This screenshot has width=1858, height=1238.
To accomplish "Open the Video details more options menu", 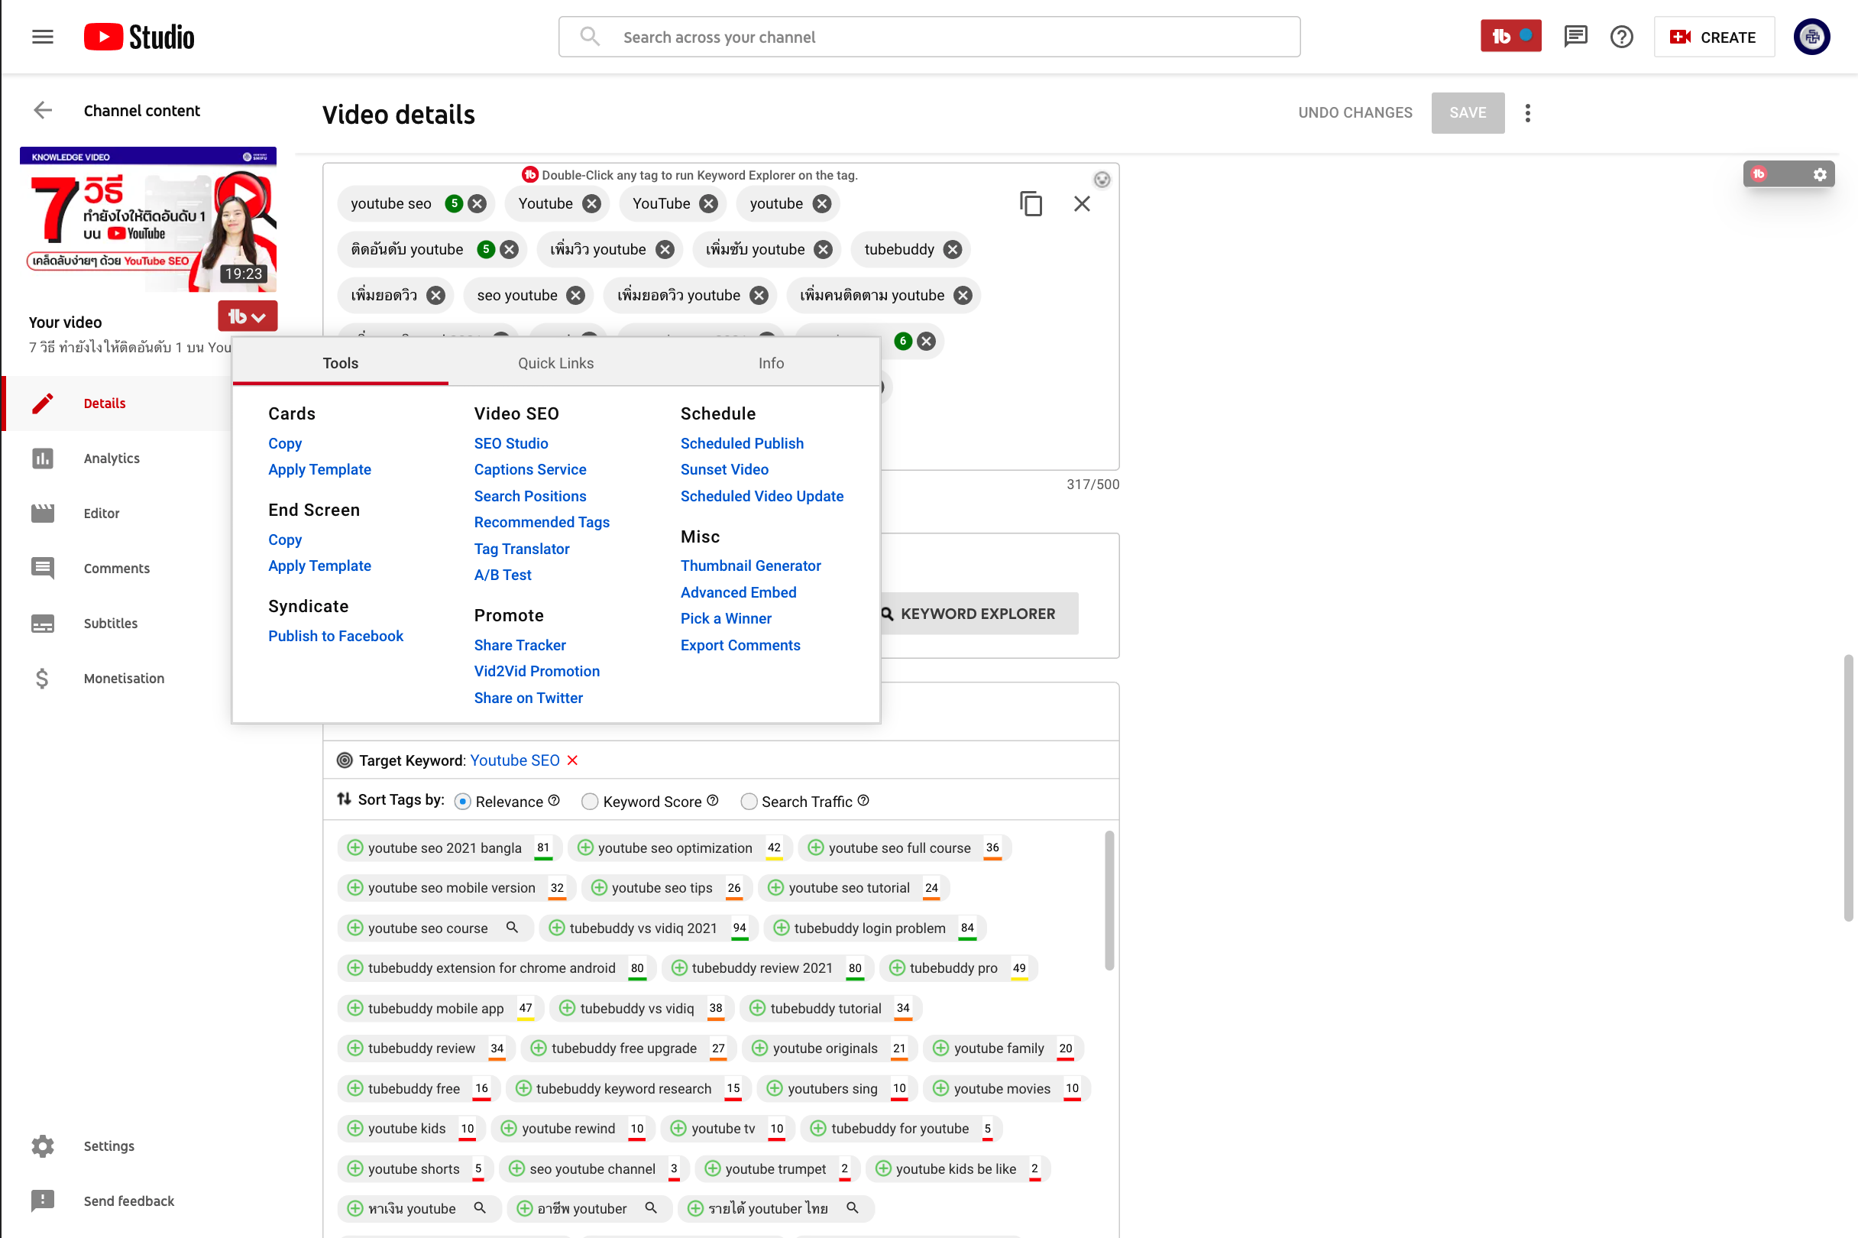I will tap(1527, 113).
